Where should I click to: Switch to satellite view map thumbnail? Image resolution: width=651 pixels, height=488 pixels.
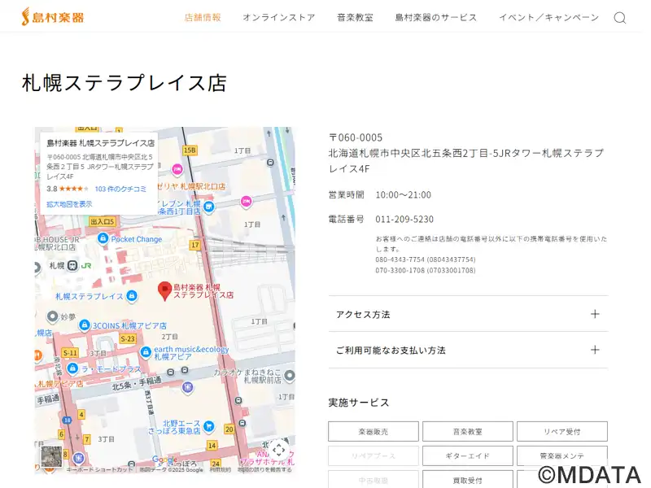(50, 455)
